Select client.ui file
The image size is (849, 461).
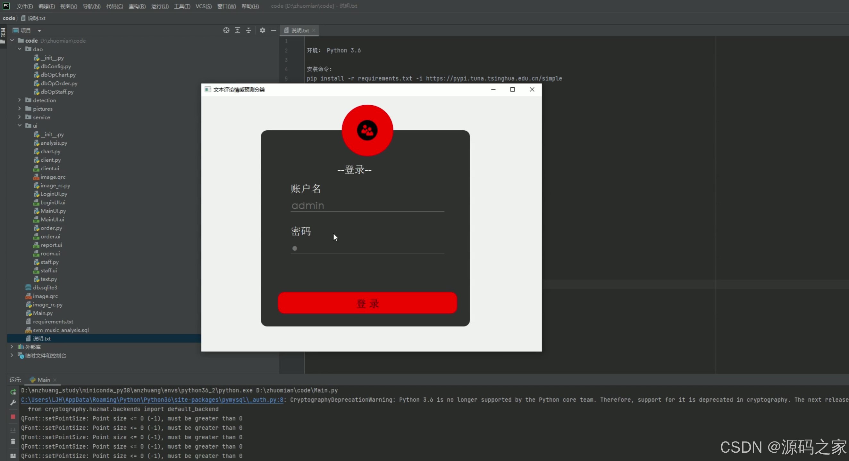[x=46, y=168]
